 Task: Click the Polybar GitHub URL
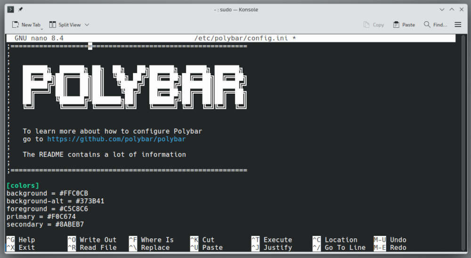pyautogui.click(x=116, y=139)
